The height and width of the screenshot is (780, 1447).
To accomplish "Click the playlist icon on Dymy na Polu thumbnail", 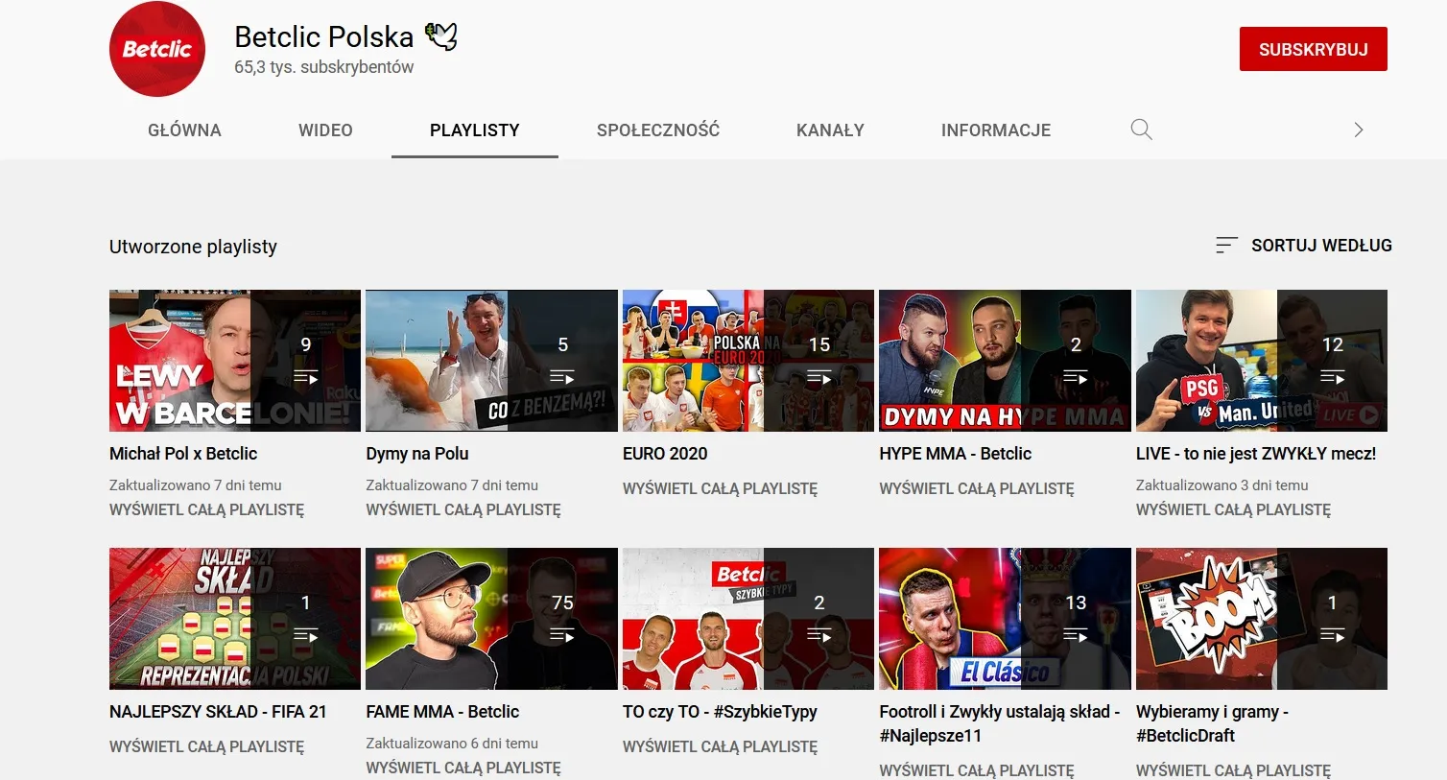I will tap(562, 377).
